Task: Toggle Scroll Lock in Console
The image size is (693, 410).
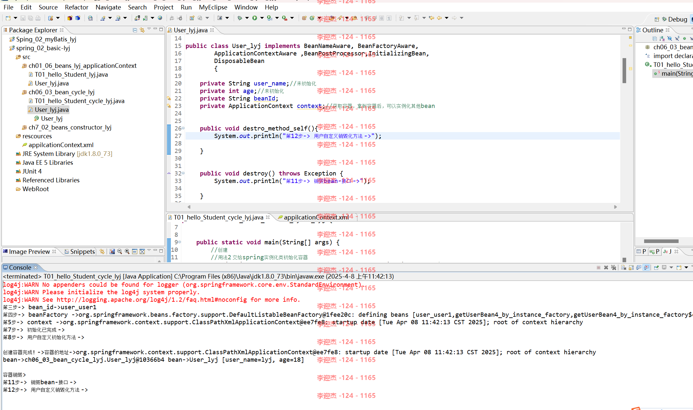Action: click(x=631, y=267)
